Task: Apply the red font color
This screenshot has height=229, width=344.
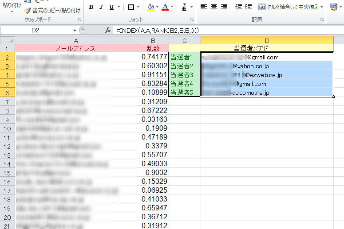Action: click(x=166, y=7)
